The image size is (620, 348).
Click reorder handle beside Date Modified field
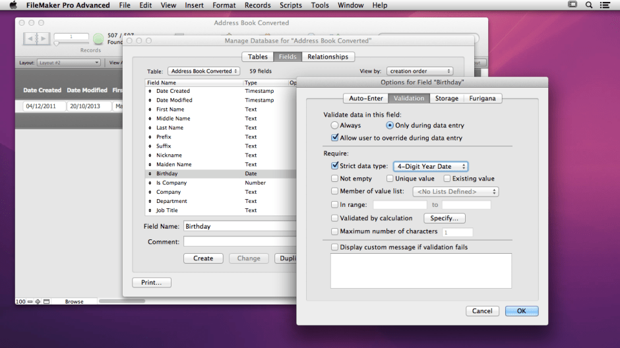150,100
